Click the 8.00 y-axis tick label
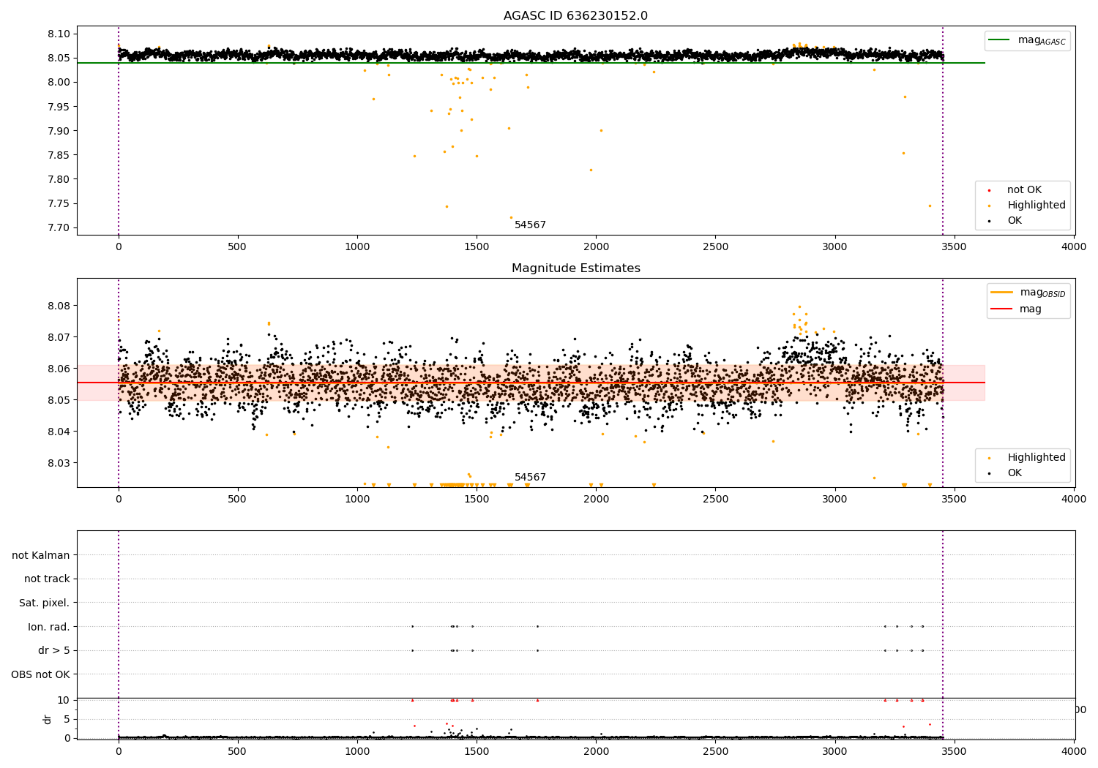Viewport: 1098px width, 768px height. click(59, 82)
